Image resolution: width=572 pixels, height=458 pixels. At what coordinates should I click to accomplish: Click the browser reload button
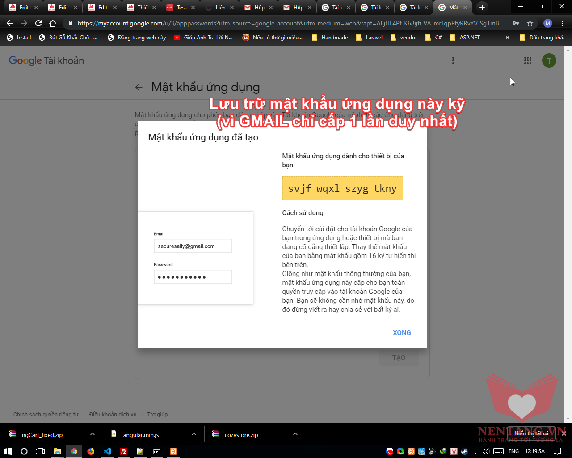point(38,23)
